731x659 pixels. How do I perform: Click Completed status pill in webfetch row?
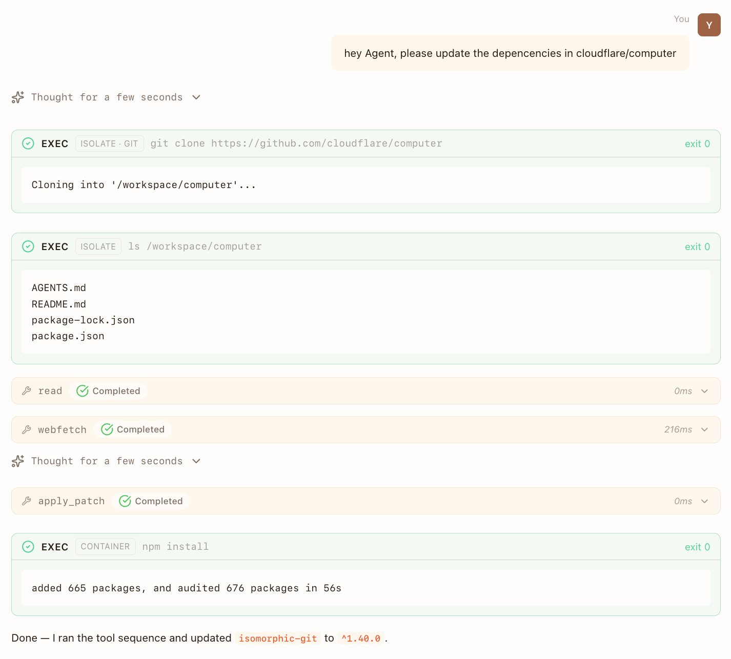tap(133, 429)
